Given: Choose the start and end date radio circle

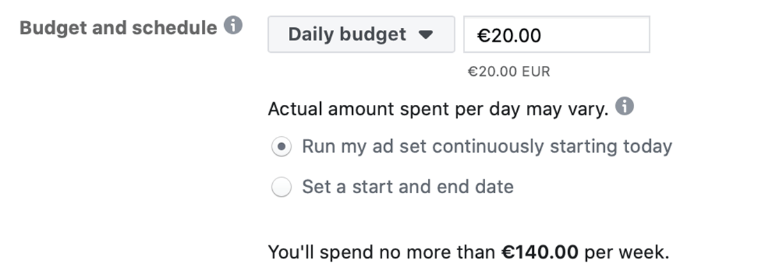Looking at the screenshot, I should (x=281, y=187).
